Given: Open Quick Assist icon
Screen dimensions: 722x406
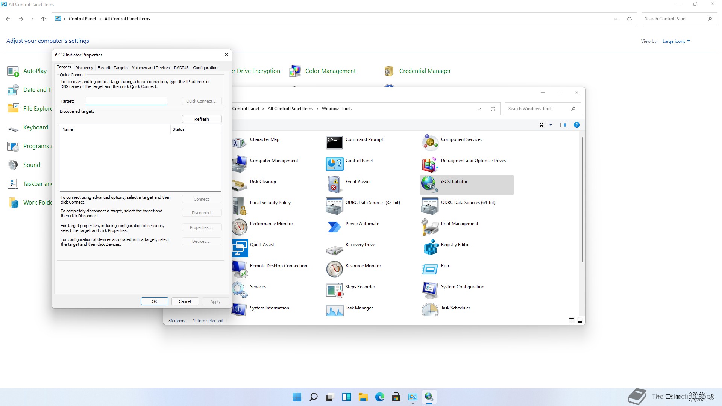Looking at the screenshot, I should [240, 248].
